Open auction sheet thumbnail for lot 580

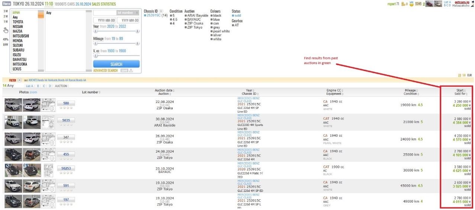(x=48, y=105)
